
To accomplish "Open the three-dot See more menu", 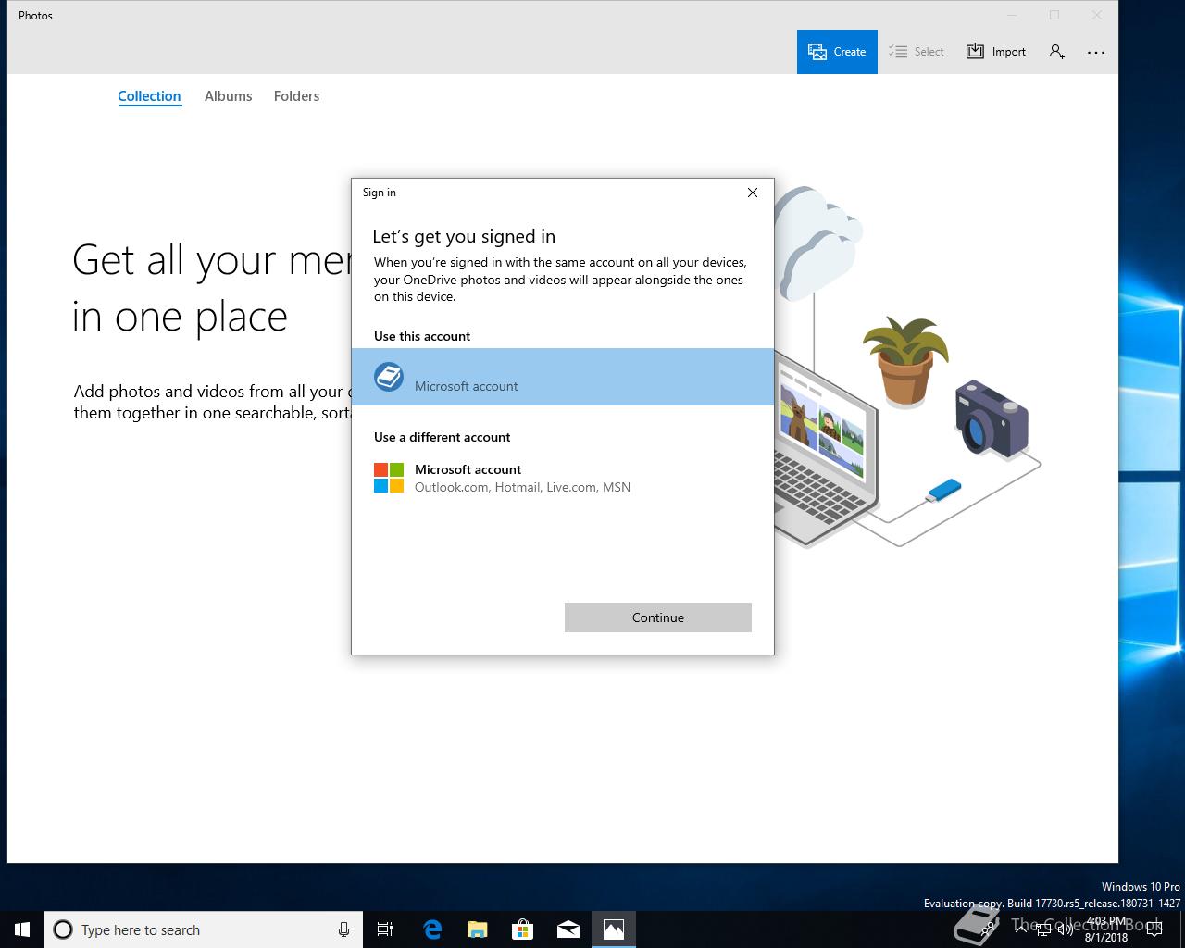I will [x=1096, y=53].
